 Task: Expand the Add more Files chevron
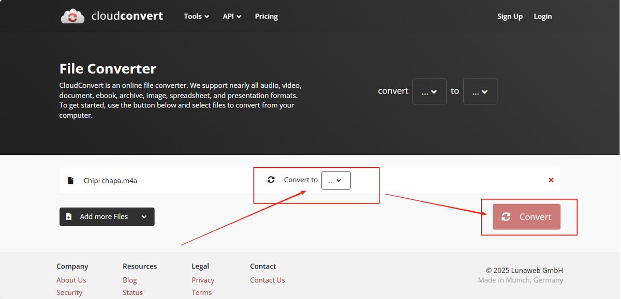tap(144, 216)
